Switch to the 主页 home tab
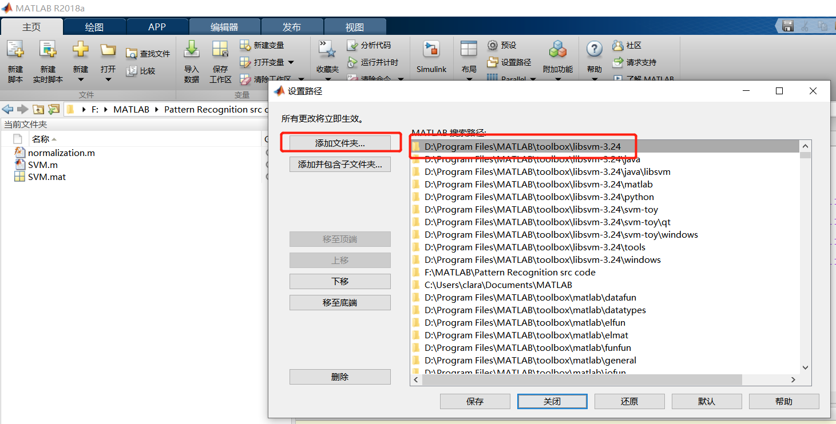 (x=31, y=27)
